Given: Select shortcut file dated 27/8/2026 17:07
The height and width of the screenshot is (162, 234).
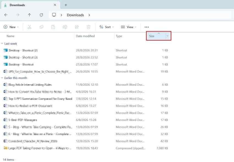Looking at the screenshot, I should pyautogui.click(x=86, y=64).
